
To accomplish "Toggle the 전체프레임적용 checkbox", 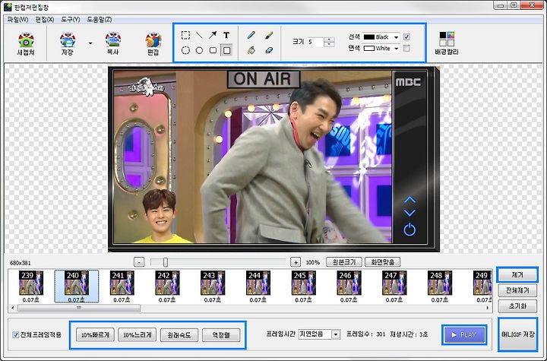I will pos(16,335).
